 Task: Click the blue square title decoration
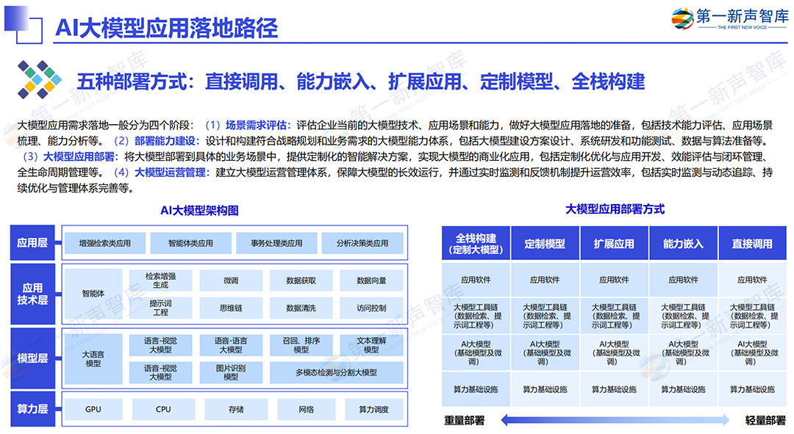23,25
